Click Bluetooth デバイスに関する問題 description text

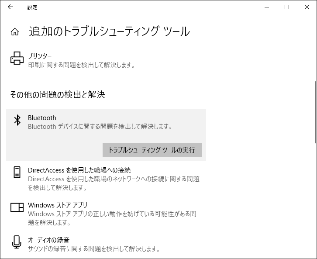tap(100, 127)
